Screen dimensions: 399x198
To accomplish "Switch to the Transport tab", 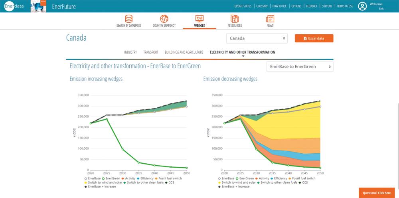I will (151, 52).
